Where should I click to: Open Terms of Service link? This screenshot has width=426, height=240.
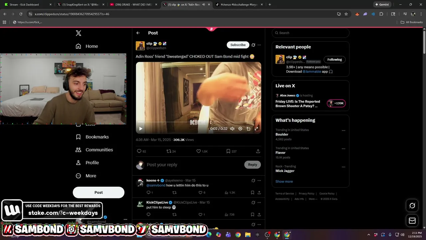285,194
